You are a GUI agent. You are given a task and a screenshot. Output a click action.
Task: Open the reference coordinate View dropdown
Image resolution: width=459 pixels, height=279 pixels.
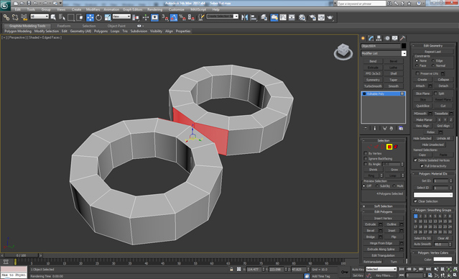tap(121, 17)
